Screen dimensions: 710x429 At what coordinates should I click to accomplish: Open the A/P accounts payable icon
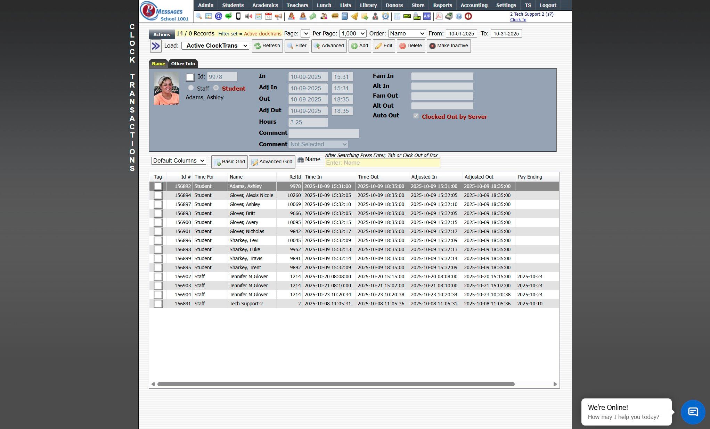427,16
